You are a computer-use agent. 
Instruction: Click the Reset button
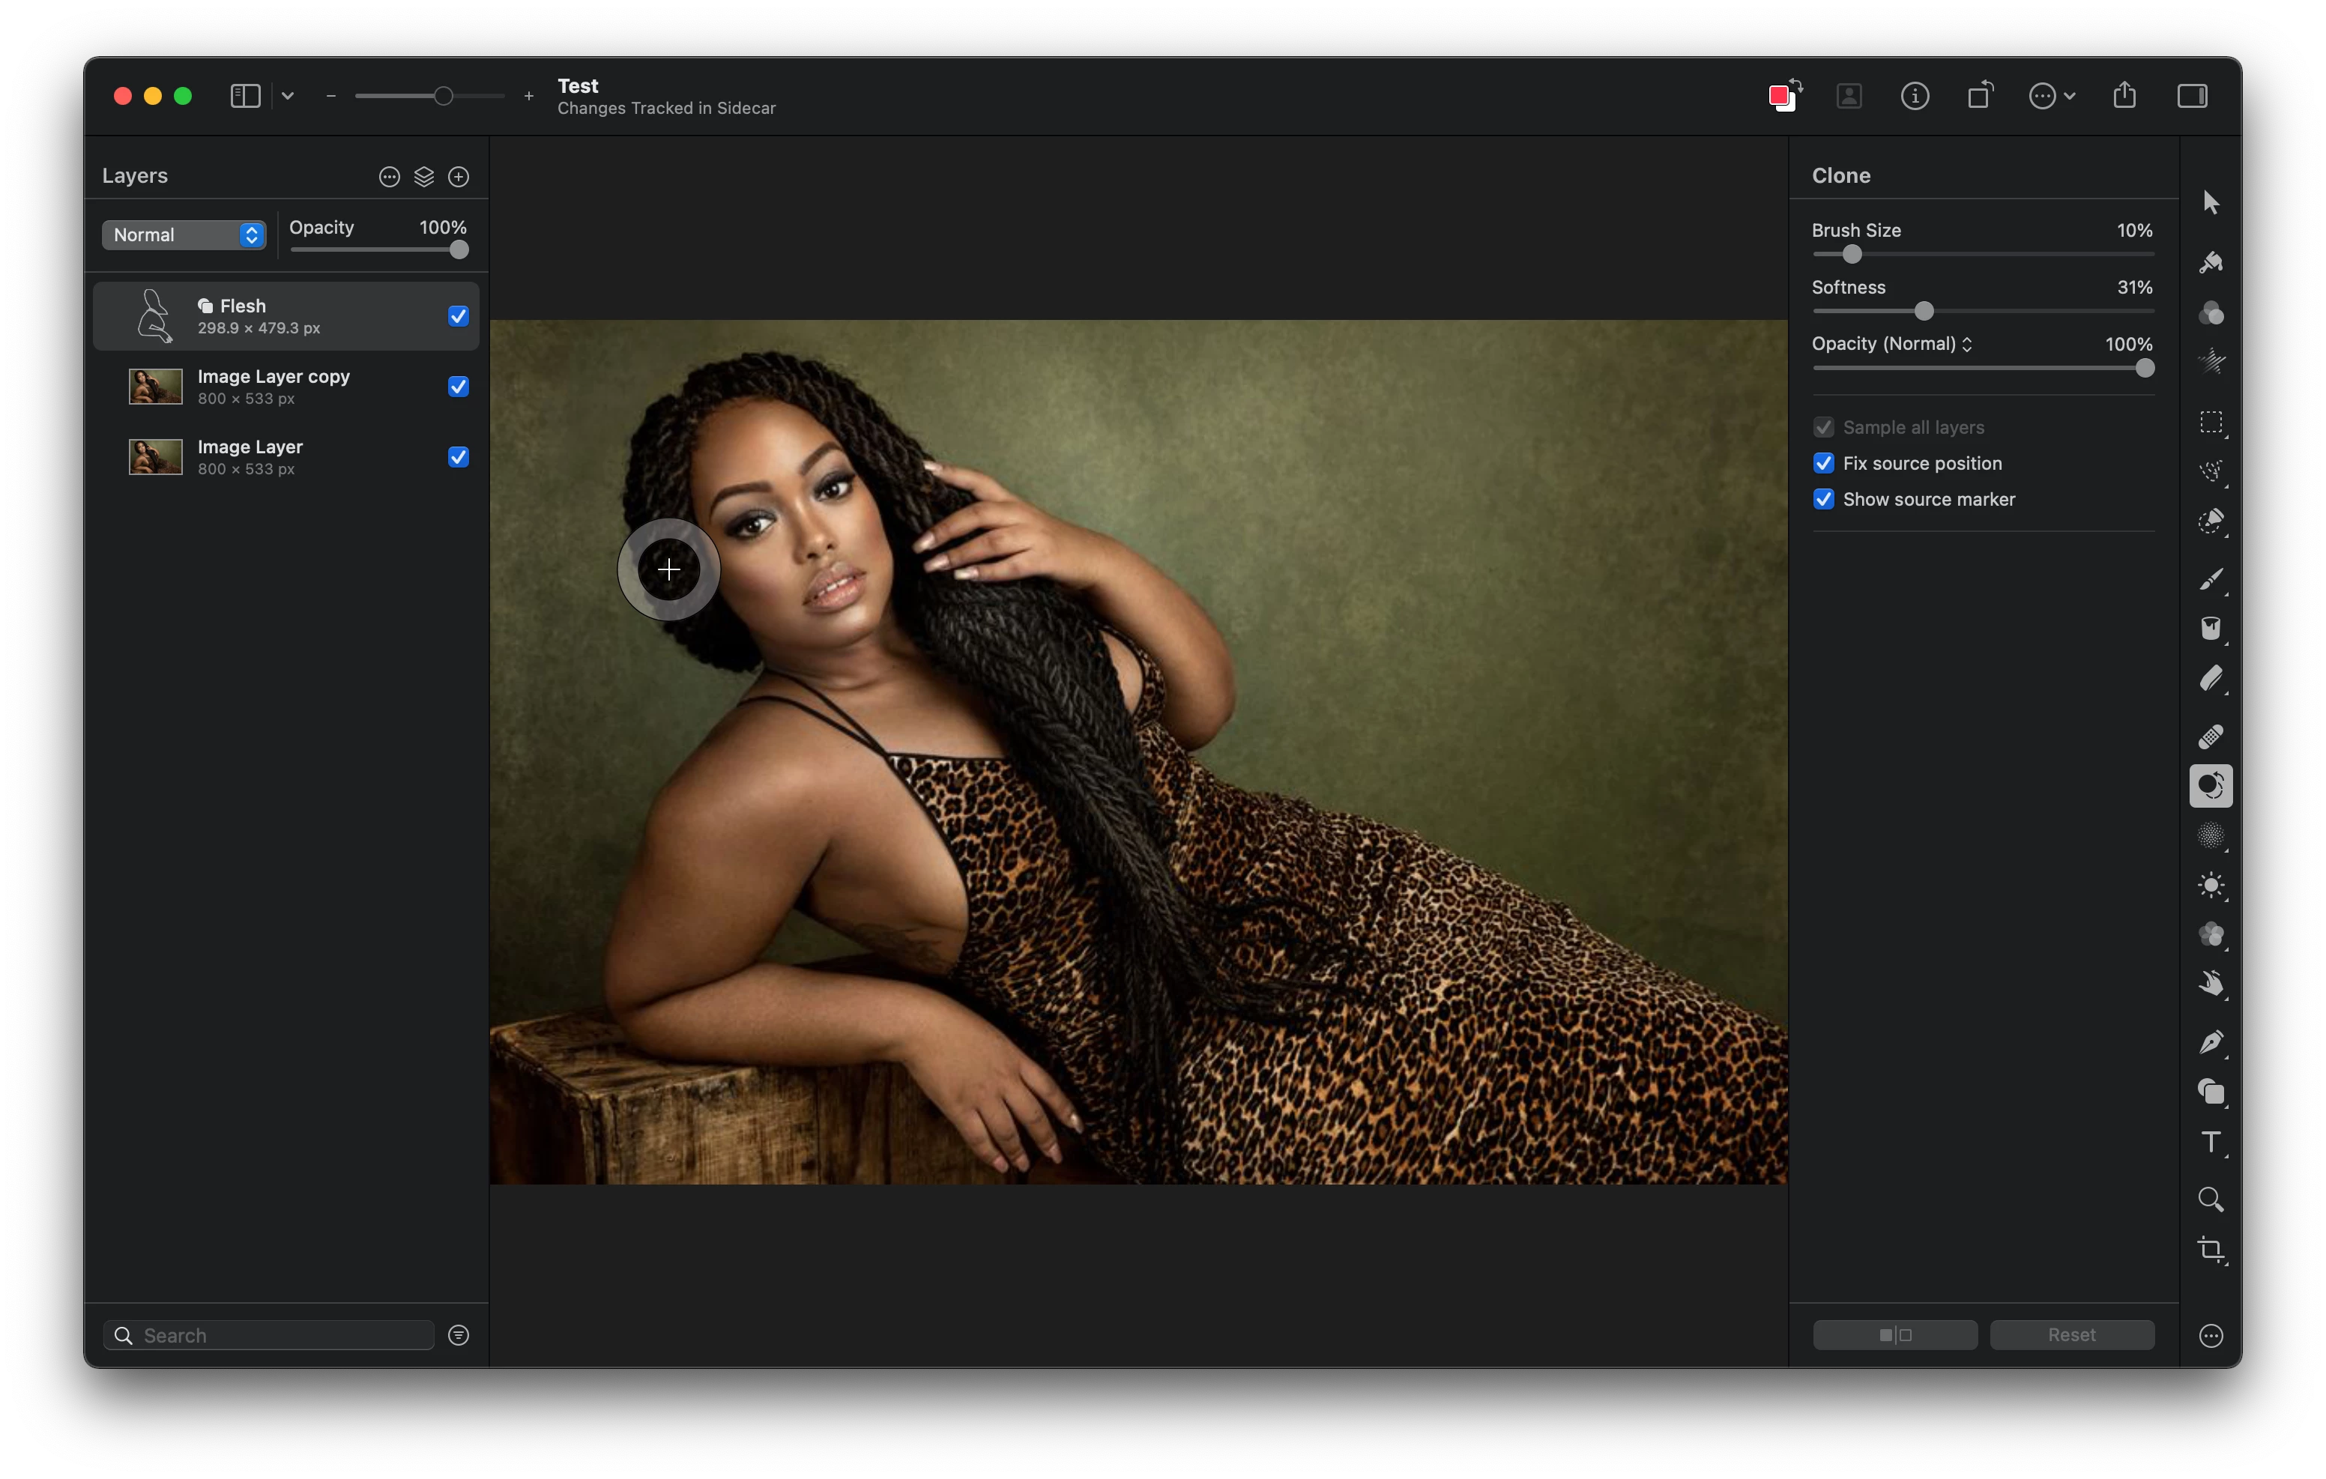coord(2071,1334)
